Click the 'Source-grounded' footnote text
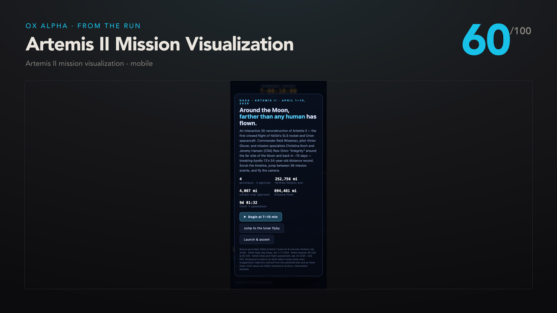Screen dimensions: 557x313 coord(278,259)
